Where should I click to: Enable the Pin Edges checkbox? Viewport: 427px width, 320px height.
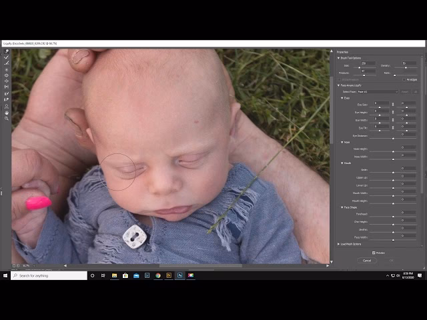point(404,79)
